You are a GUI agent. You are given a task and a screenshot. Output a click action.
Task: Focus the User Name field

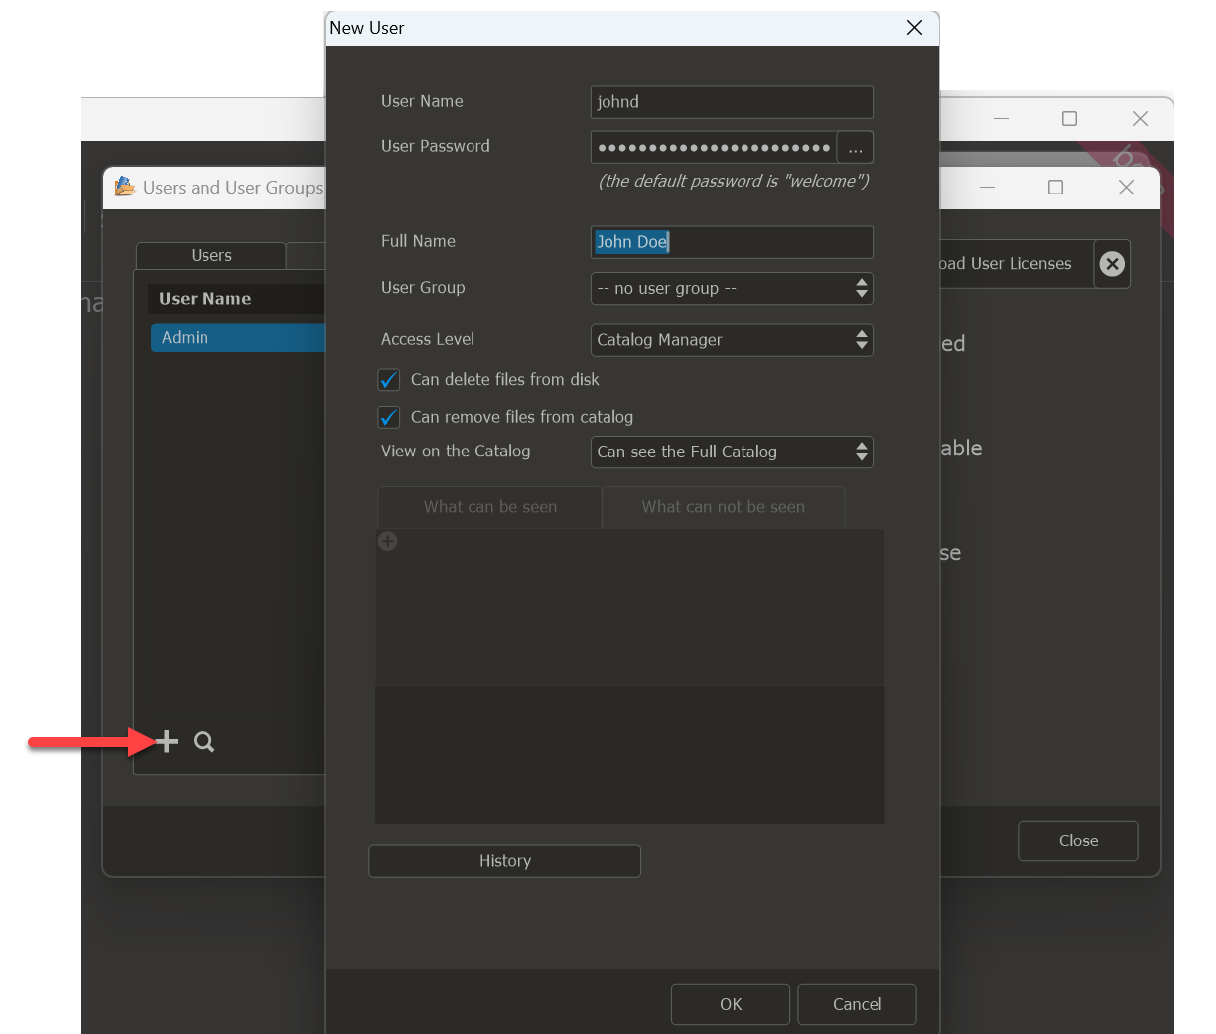(x=732, y=102)
